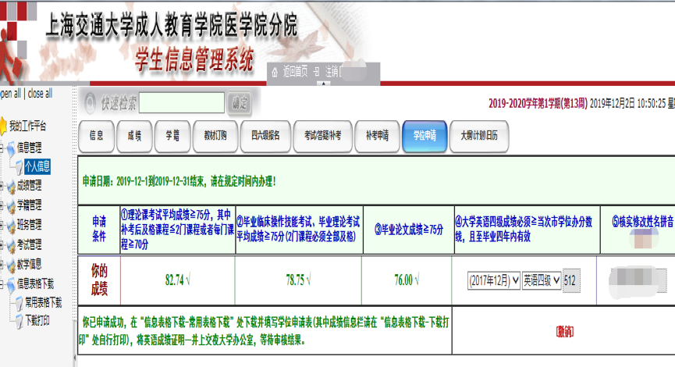675x367 pixels.
Task: Click the 成绩管理 folder icon
Action: 11,186
